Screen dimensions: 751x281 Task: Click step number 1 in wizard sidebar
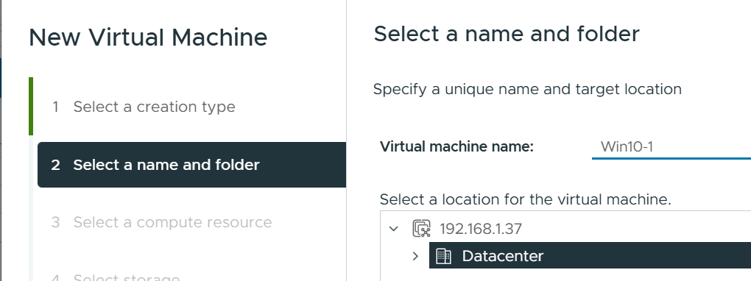coord(55,107)
